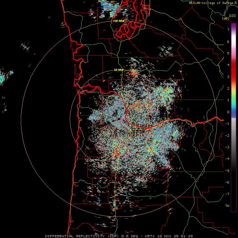Click the "100 NMI" range ring label

119,21
